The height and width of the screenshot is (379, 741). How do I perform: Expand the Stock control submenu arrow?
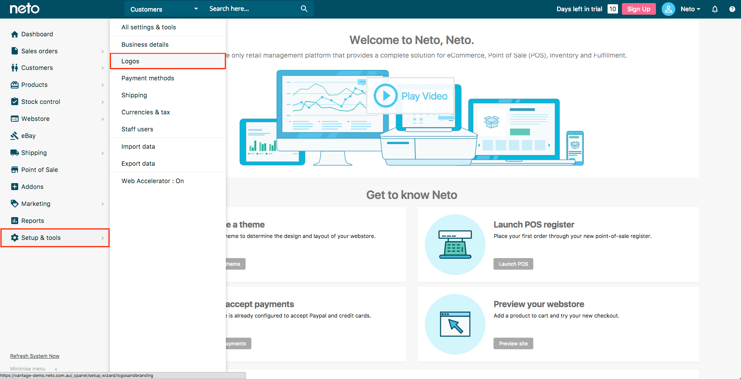(x=102, y=102)
